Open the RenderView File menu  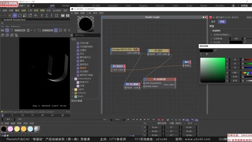click(2, 26)
